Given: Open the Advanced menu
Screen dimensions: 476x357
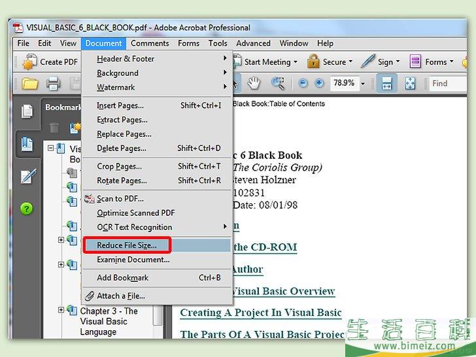Looking at the screenshot, I should tap(253, 43).
